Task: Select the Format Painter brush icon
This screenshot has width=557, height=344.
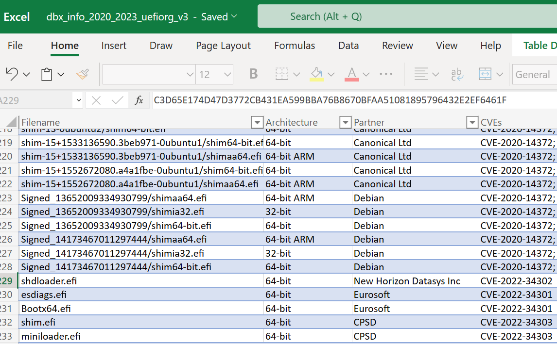Action: (83, 74)
